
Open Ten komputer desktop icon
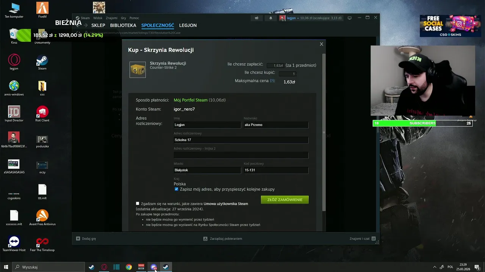click(14, 10)
